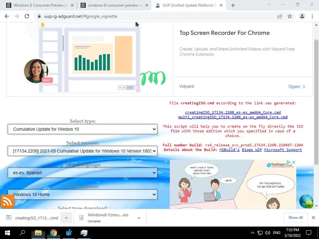The height and width of the screenshot is (239, 319).
Task: Open the Blogs WIP link
Action: click(252, 150)
